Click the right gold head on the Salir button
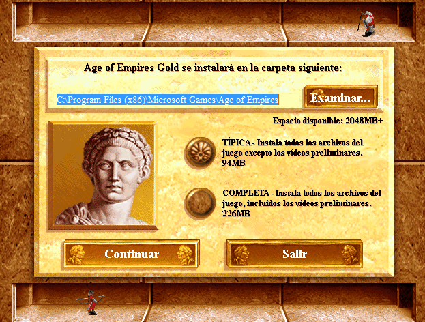The width and height of the screenshot is (425, 322). (349, 254)
